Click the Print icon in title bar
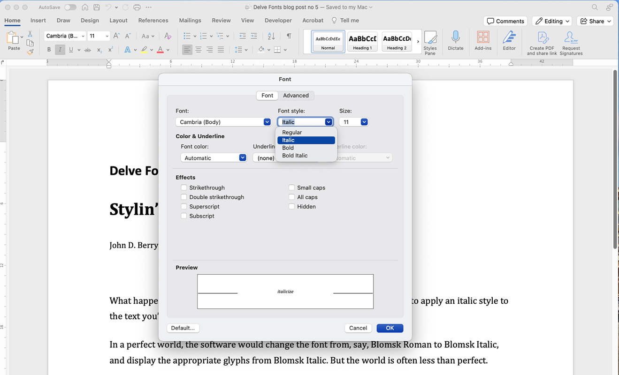The width and height of the screenshot is (619, 375). pyautogui.click(x=137, y=7)
